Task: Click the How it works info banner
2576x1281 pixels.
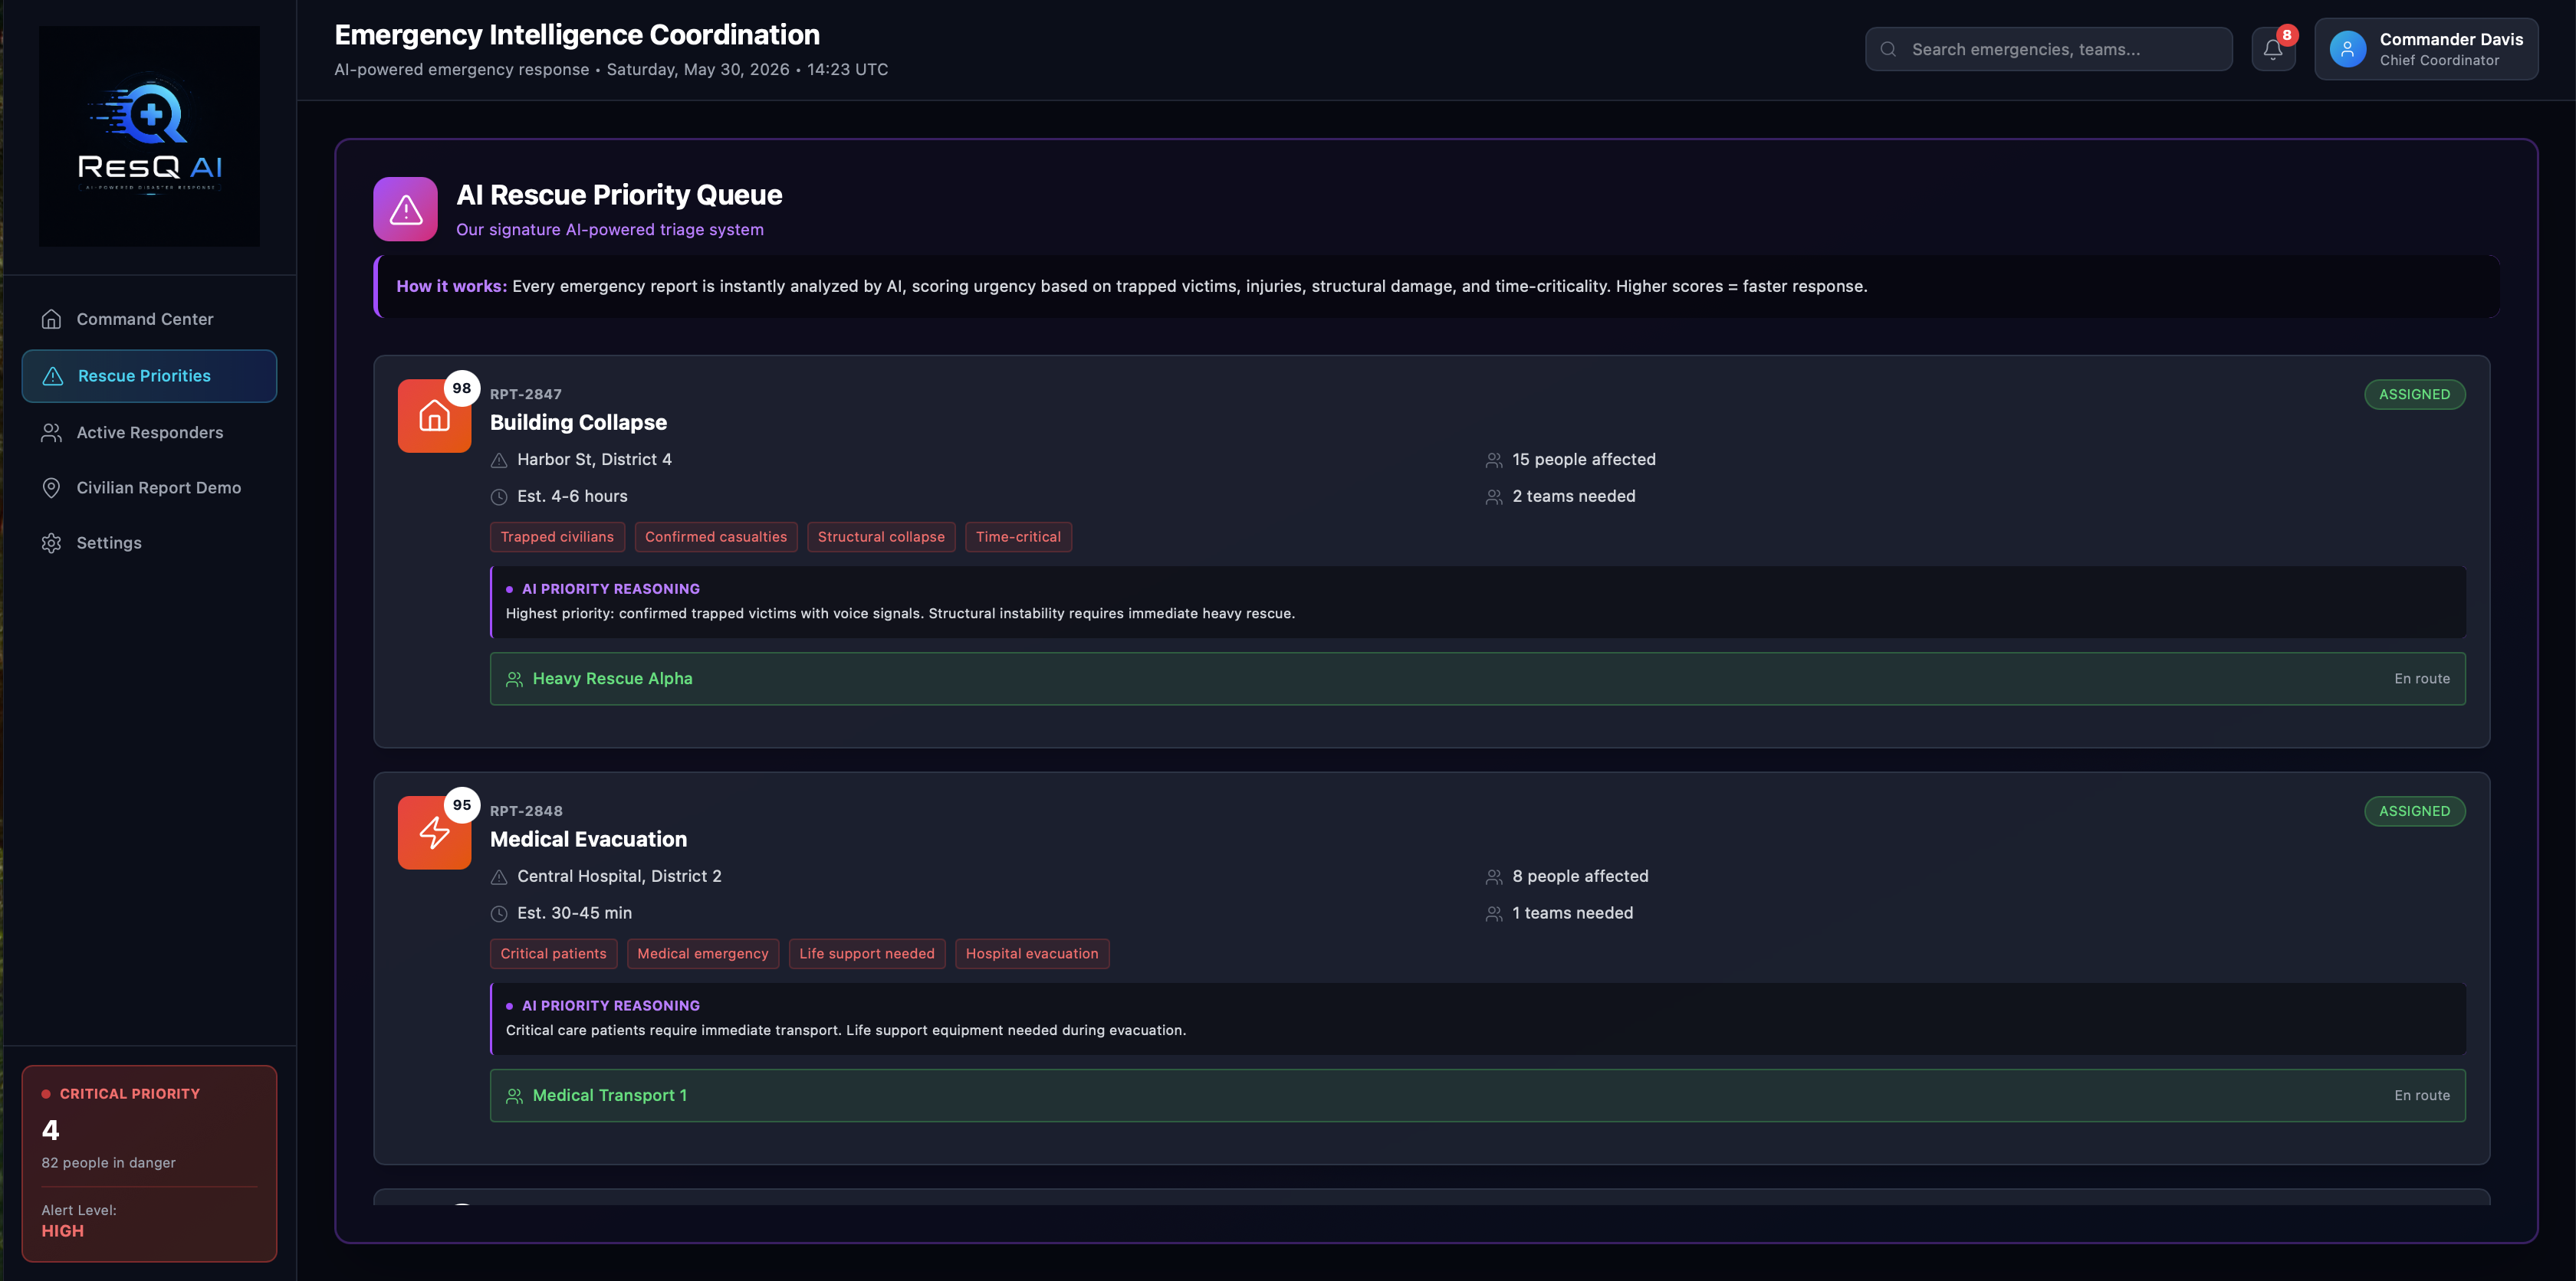Action: tap(1436, 286)
